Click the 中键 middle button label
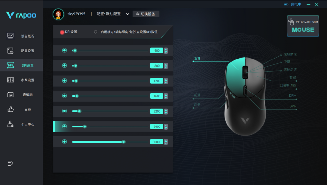Viewport: 327px width, 185px height. [x=287, y=62]
